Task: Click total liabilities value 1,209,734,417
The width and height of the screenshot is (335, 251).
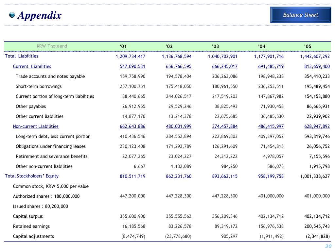Action: (131, 56)
